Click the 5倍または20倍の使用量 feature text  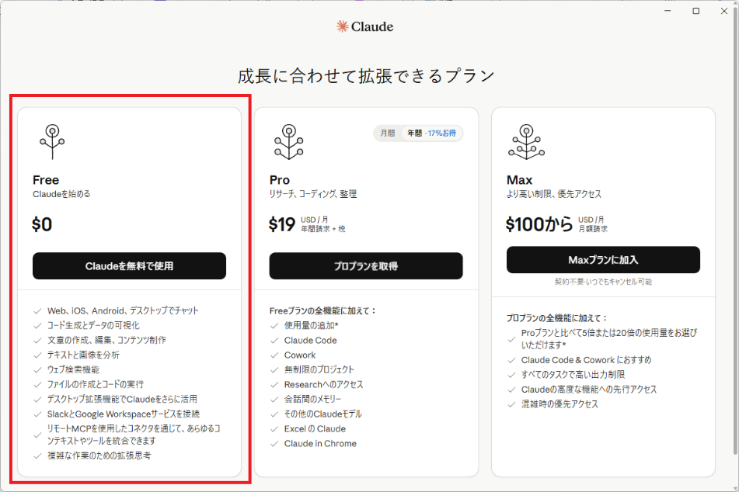tap(609, 339)
